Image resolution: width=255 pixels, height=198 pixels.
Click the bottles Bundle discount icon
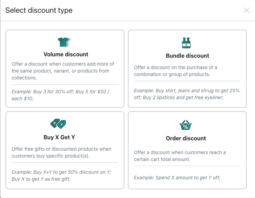186,43
